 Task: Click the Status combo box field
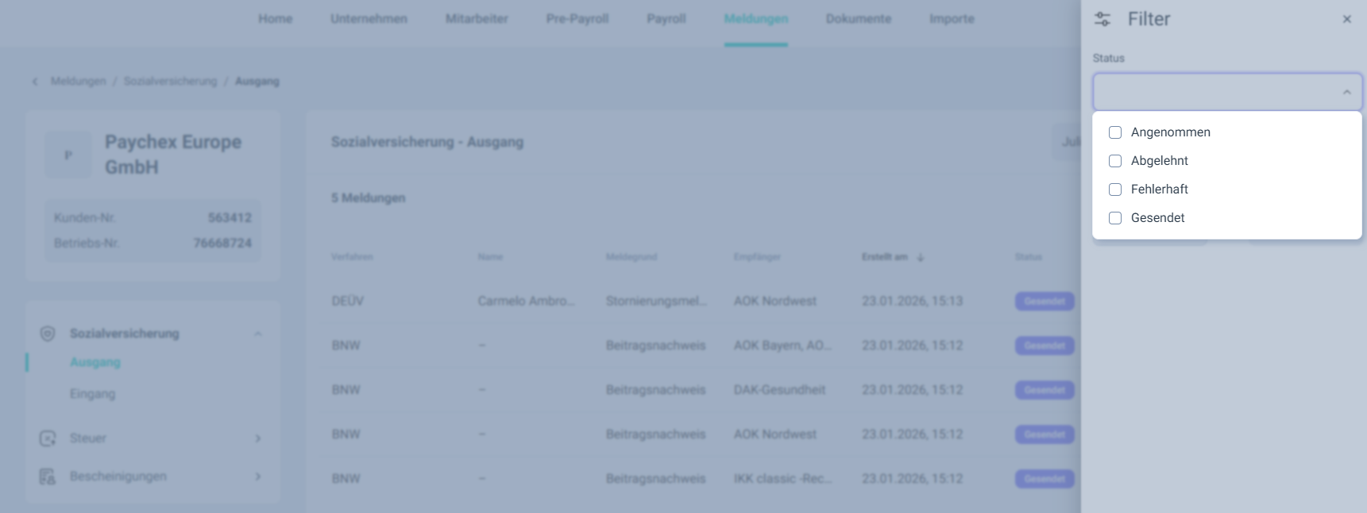(1215, 92)
